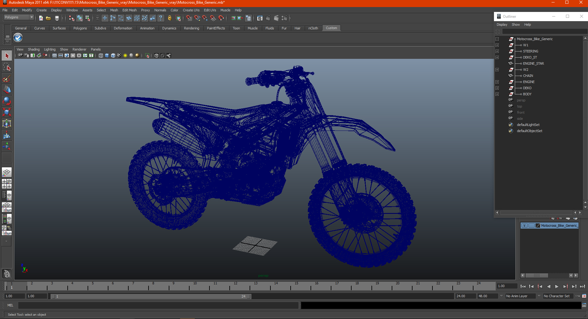Expand BODY node in Outliner
This screenshot has width=588, height=319.
[x=497, y=94]
